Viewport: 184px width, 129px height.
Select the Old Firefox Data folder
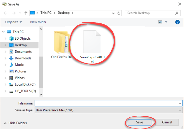pyautogui.click(x=62, y=45)
